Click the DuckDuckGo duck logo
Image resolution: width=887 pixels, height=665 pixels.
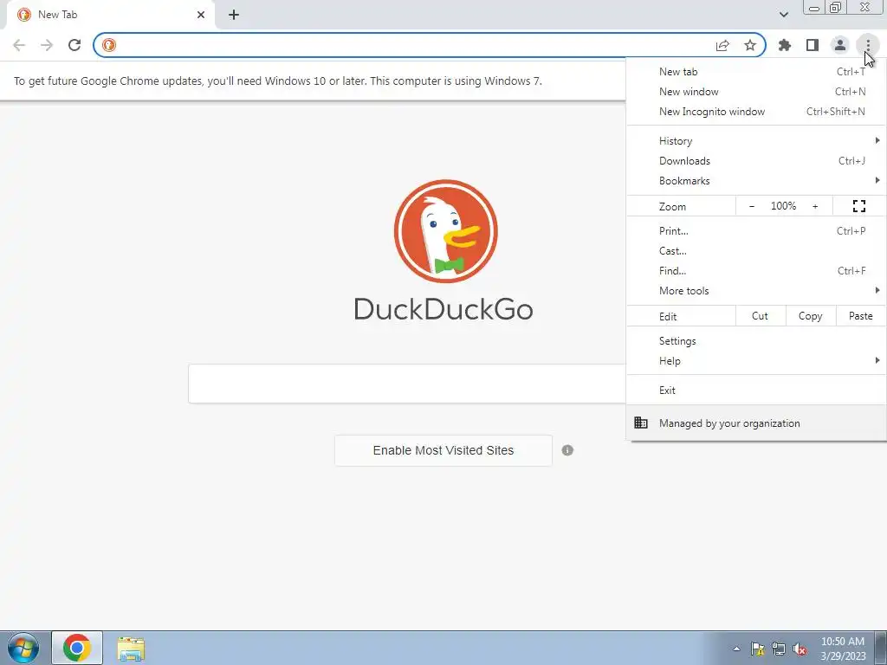pos(446,231)
